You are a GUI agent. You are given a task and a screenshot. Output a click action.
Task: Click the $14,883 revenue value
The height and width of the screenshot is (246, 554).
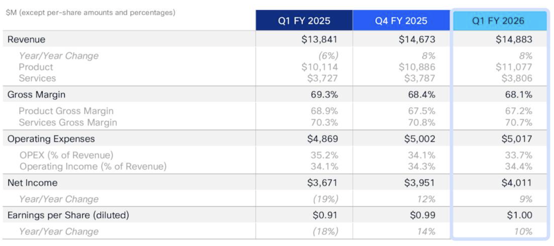514,39
